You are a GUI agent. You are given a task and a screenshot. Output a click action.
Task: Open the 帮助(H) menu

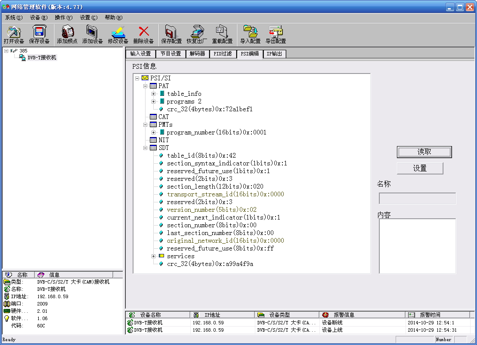click(x=114, y=18)
